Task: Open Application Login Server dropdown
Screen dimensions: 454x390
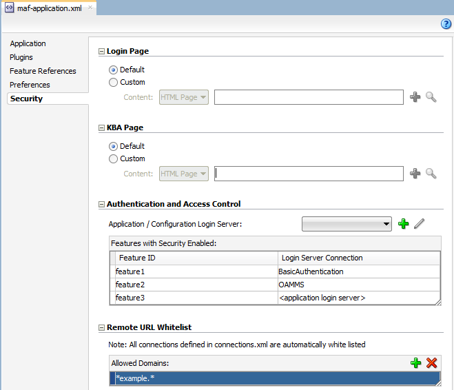Action: [347, 224]
